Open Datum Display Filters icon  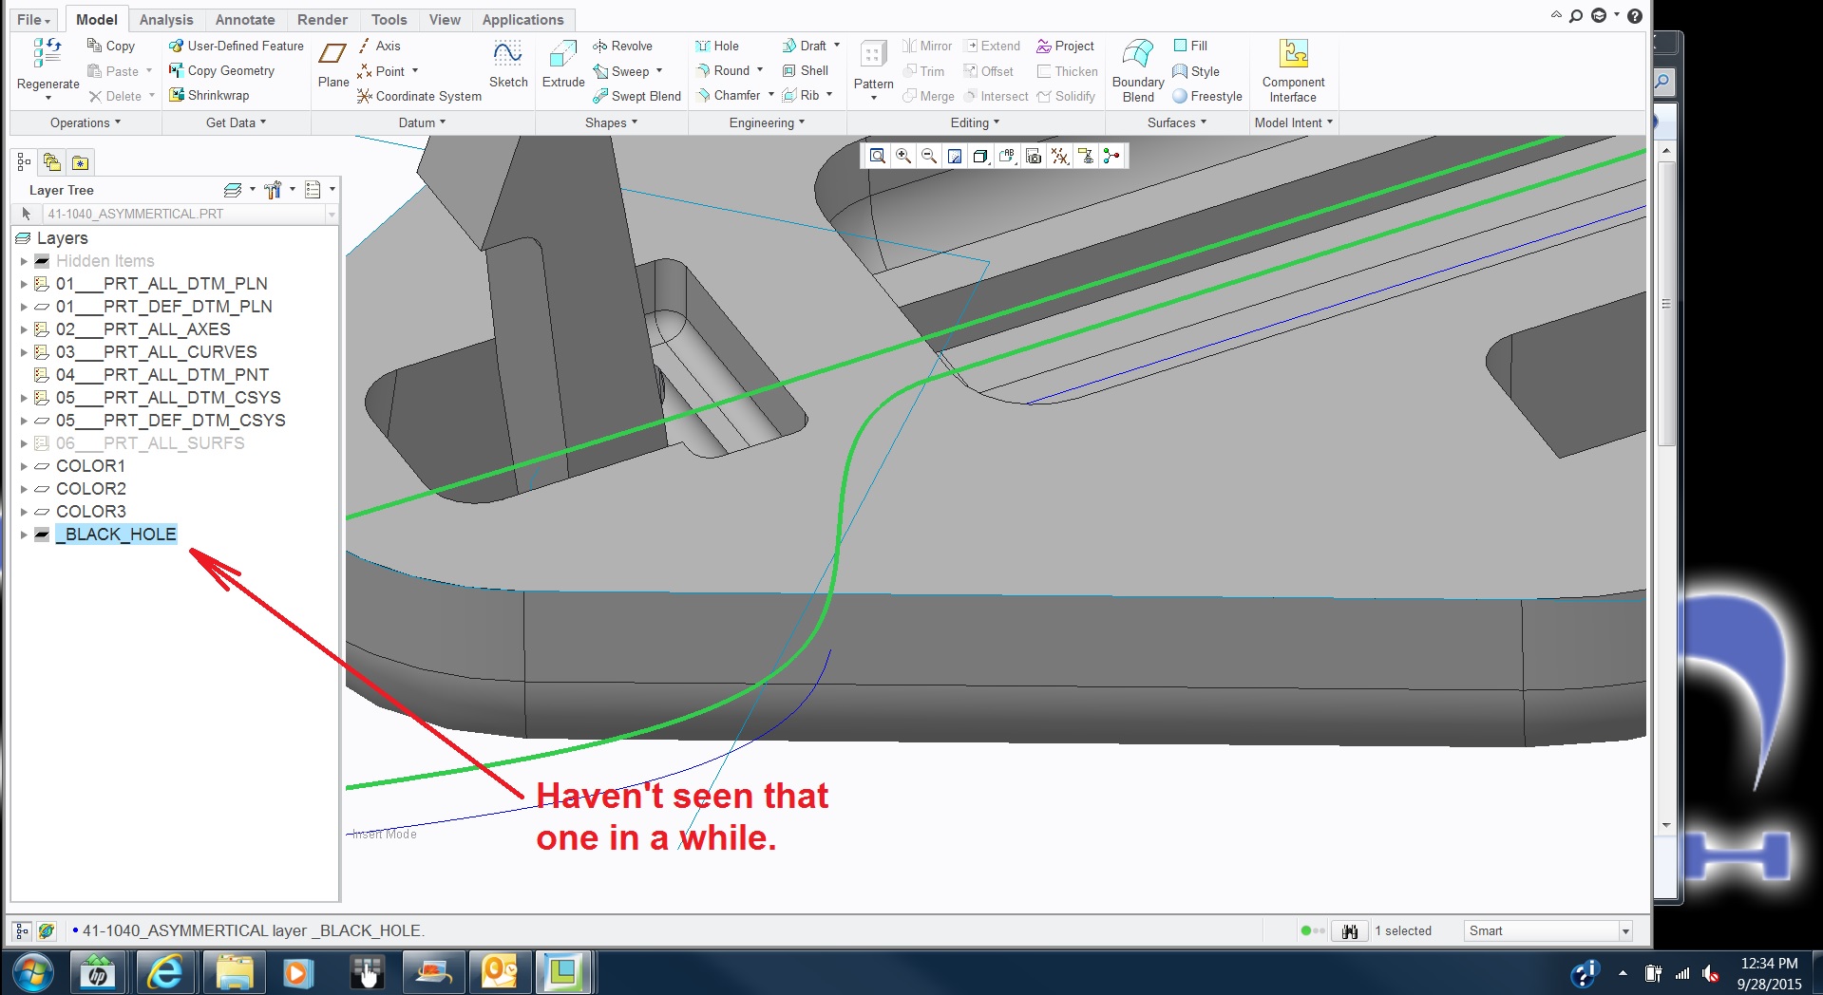tap(1060, 156)
